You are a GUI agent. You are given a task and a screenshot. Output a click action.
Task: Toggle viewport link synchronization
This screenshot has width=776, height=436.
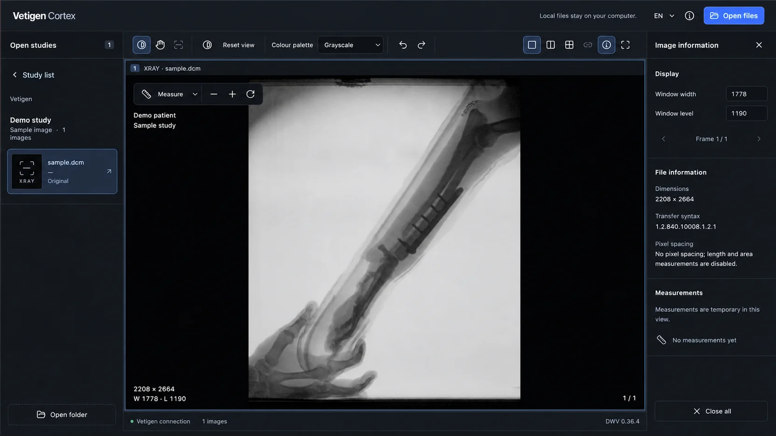coord(588,45)
